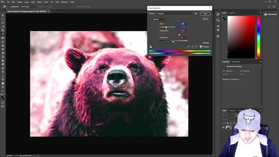The image size is (279, 157).
Task: Select the Quick Selection tool
Action: [3, 26]
